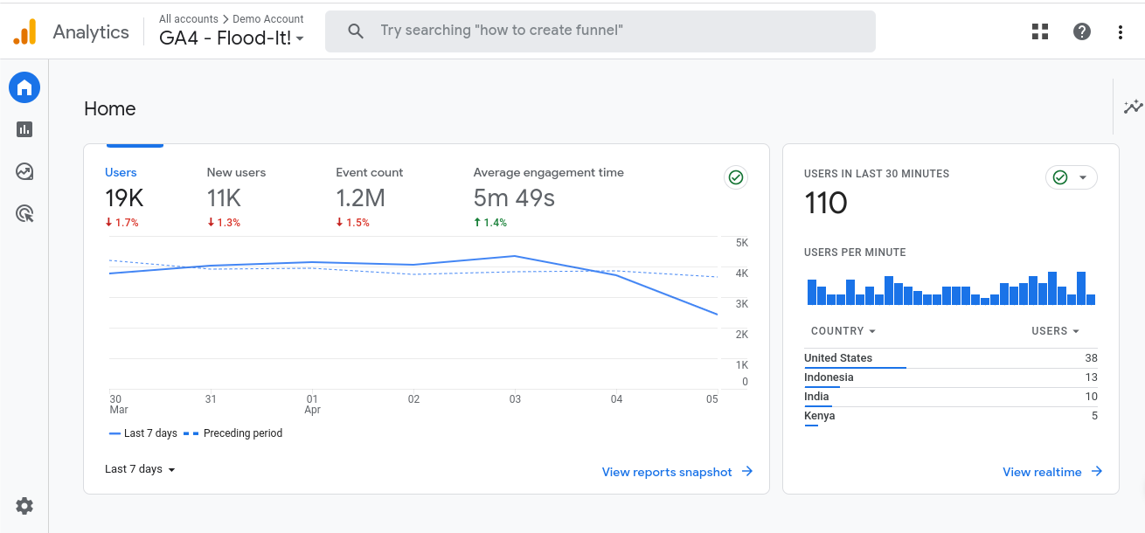Open the Advertising section from the sidebar

pyautogui.click(x=24, y=213)
